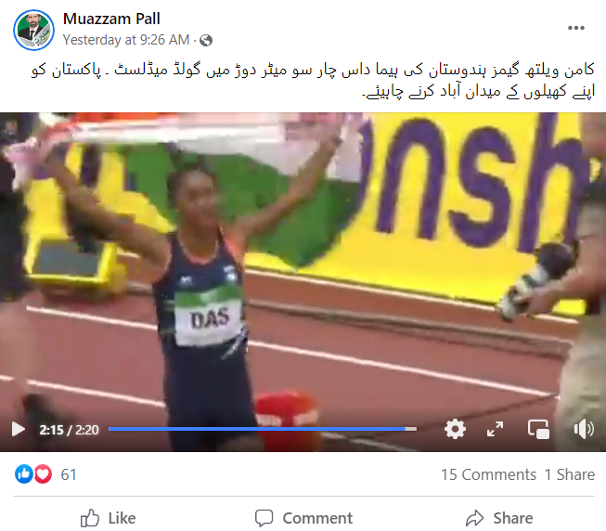Mute the video with the speaker icon
Screen dimensions: 606x531
[584, 429]
